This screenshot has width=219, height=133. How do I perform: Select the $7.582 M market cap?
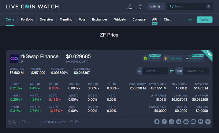(16, 73)
